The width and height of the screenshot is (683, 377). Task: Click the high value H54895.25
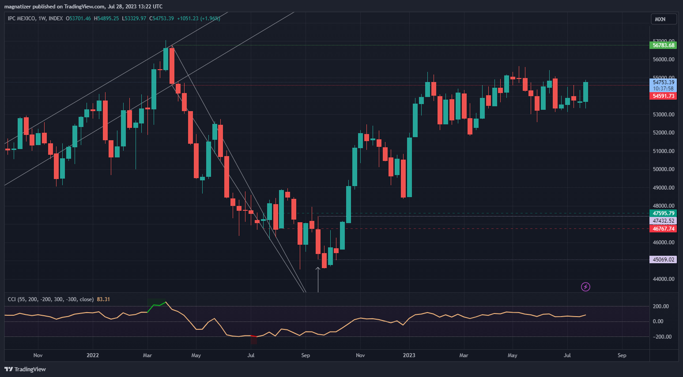tap(106, 19)
